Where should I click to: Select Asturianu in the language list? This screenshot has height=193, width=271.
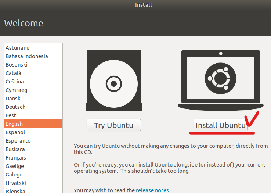33,47
